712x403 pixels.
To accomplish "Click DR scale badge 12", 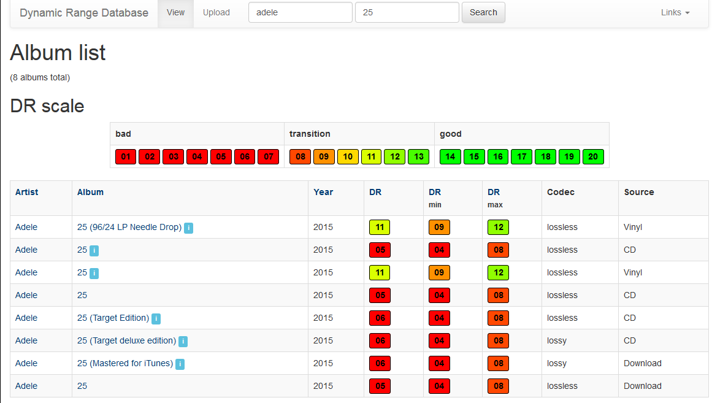I will tap(395, 157).
